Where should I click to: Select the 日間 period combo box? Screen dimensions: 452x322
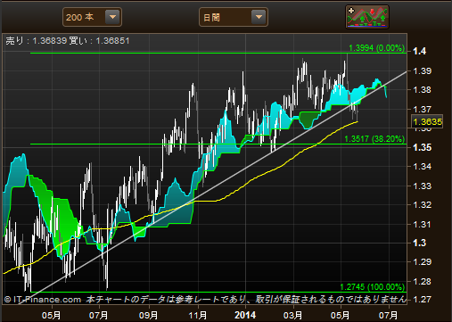coord(234,17)
